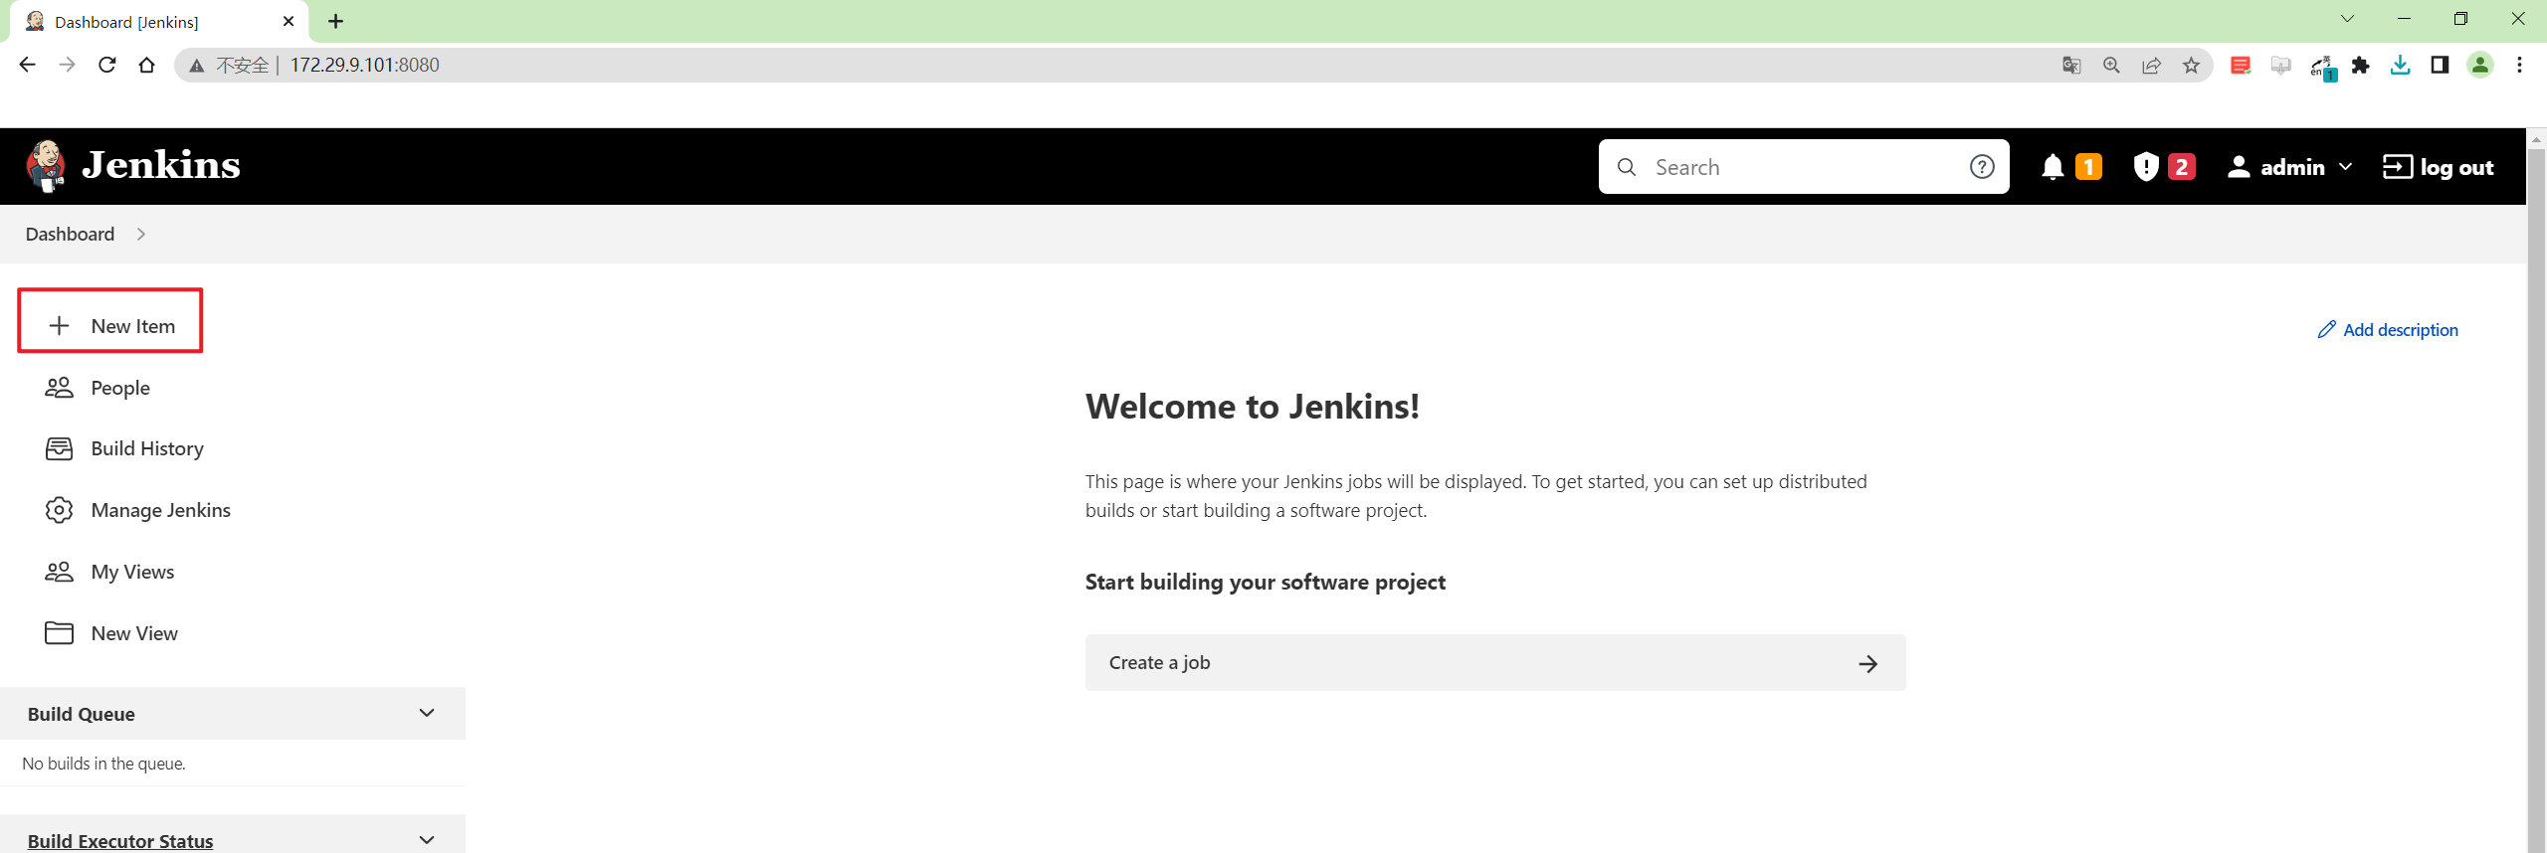Open security warnings shield icon

click(x=2146, y=167)
